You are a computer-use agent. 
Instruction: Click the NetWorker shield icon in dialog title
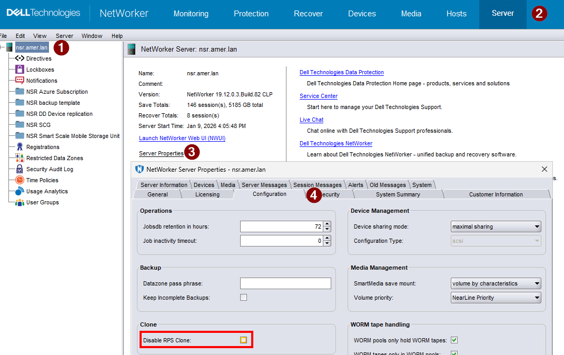tap(140, 169)
